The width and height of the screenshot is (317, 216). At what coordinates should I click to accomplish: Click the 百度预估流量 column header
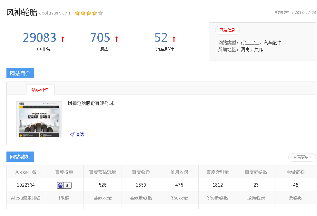click(103, 172)
